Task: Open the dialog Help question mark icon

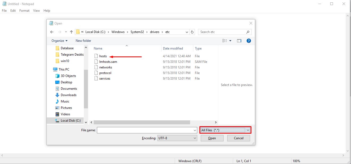Action: point(249,41)
